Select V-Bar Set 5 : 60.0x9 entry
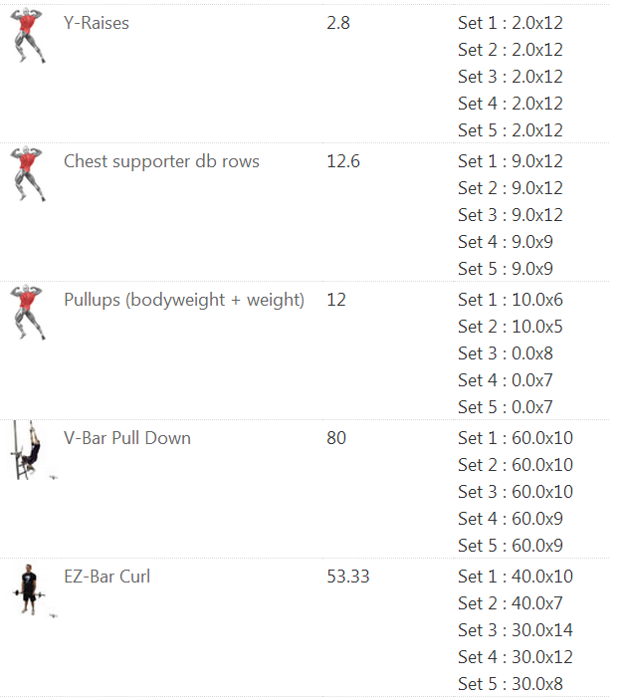Screen dimensions: 627x699 coord(511,546)
